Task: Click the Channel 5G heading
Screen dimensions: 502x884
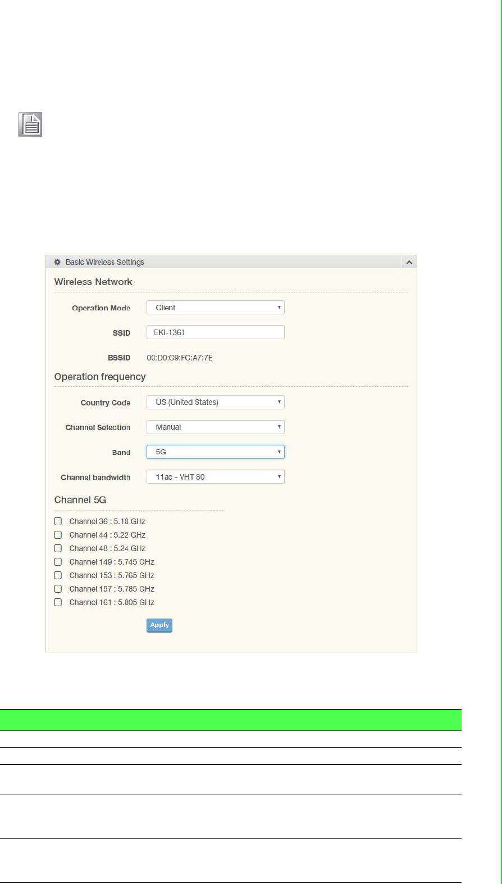Action: point(80,500)
